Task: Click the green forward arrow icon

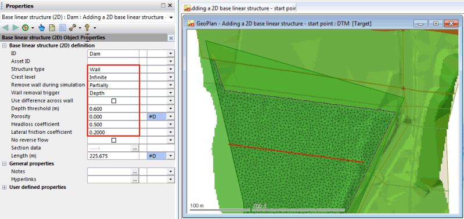Action: (15, 28)
